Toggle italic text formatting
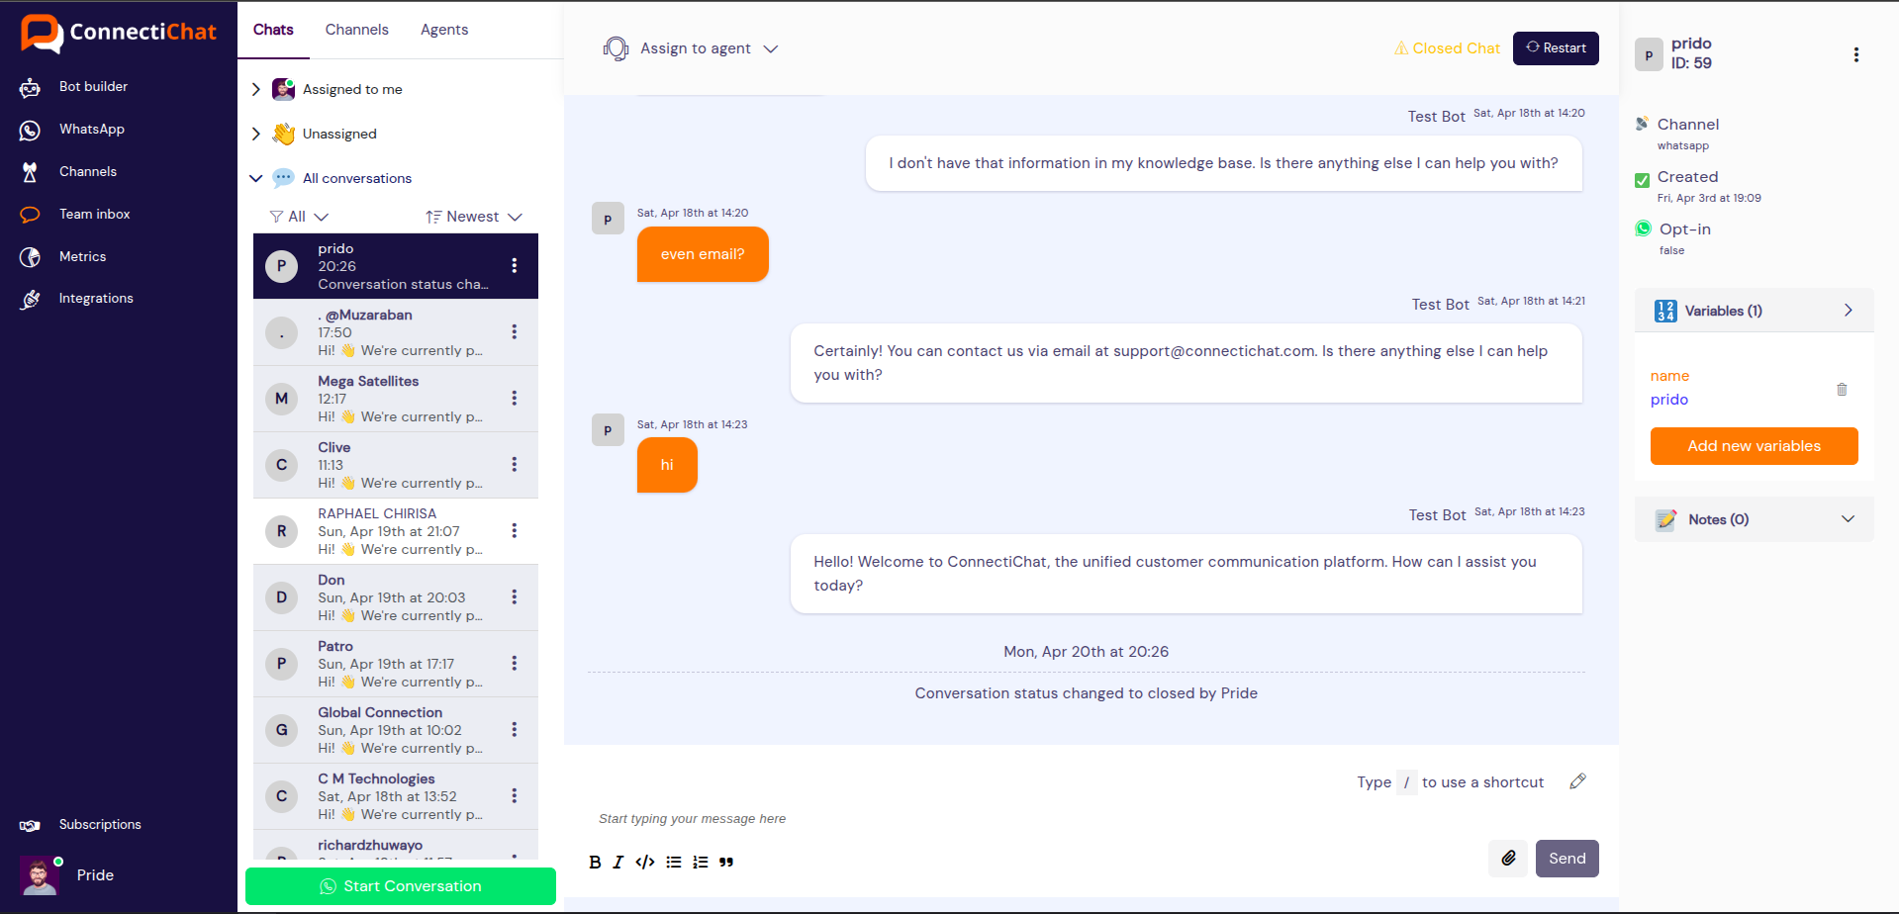Screen dimensions: 1899x914 coord(618,863)
